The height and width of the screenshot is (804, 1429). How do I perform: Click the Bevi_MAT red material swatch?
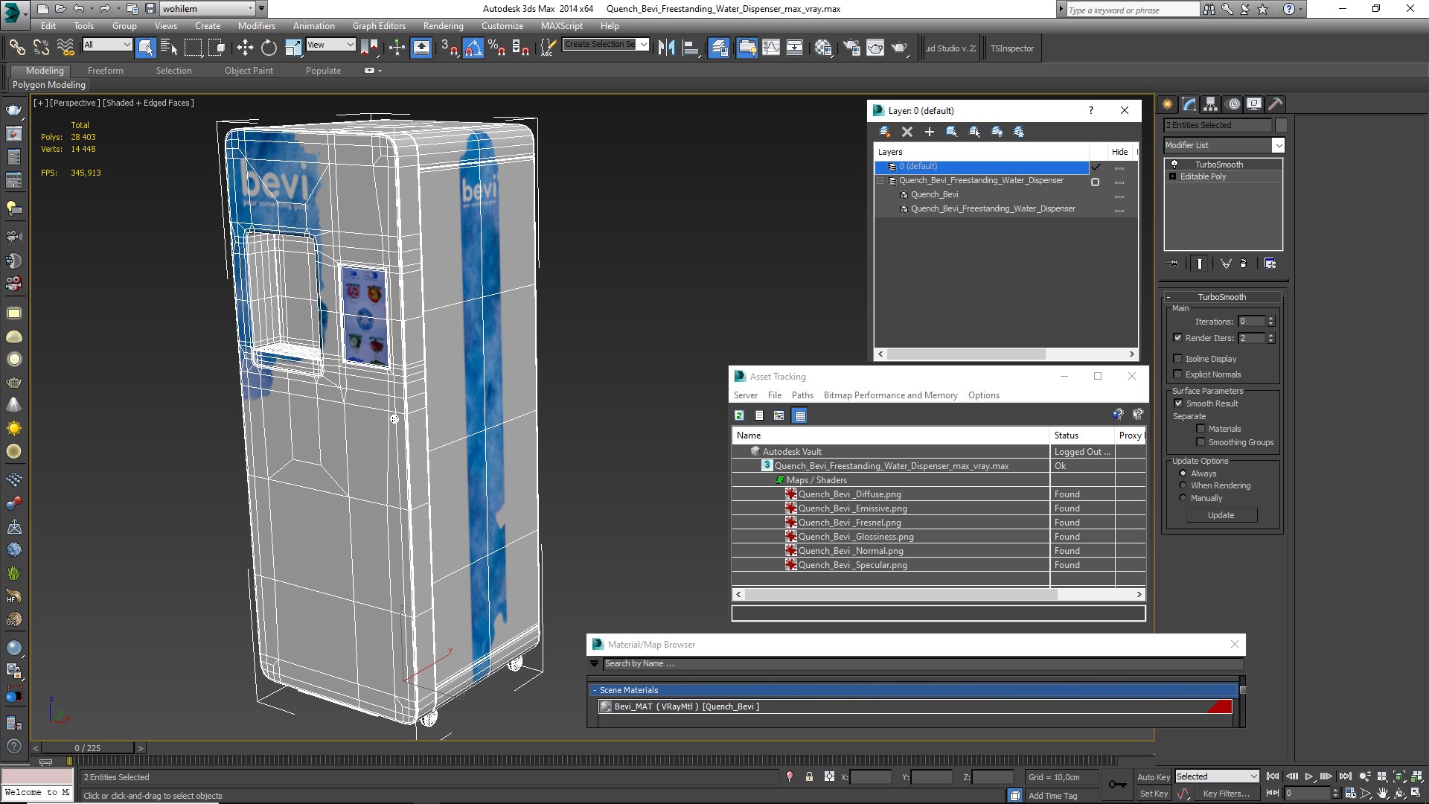point(1219,706)
